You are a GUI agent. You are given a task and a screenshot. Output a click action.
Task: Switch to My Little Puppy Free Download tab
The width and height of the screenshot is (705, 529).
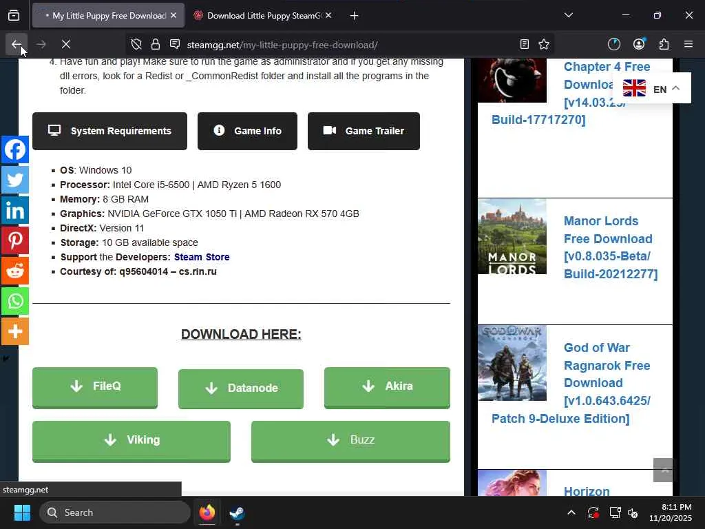point(108,16)
